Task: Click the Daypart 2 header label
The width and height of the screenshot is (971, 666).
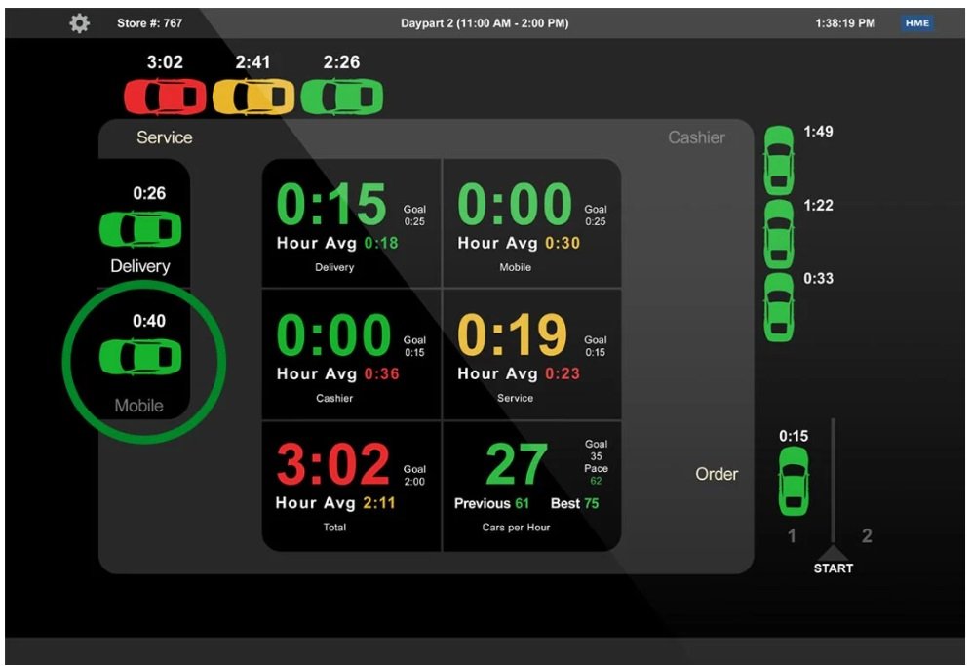Action: [x=485, y=23]
